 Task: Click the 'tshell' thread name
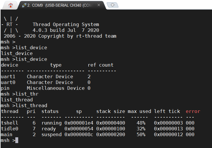[x=10, y=123]
